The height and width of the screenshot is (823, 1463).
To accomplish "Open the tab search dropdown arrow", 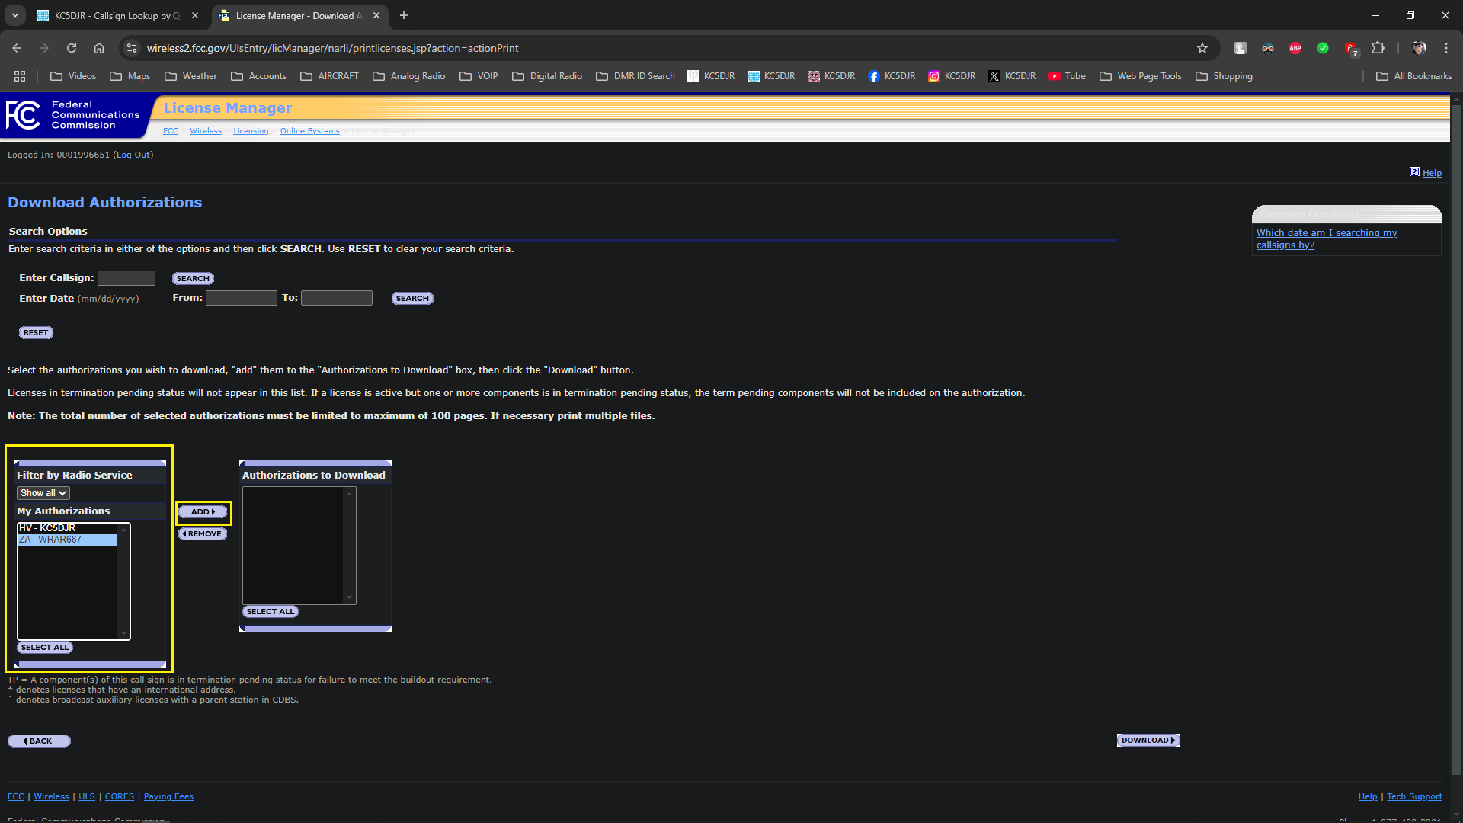I will (x=15, y=15).
